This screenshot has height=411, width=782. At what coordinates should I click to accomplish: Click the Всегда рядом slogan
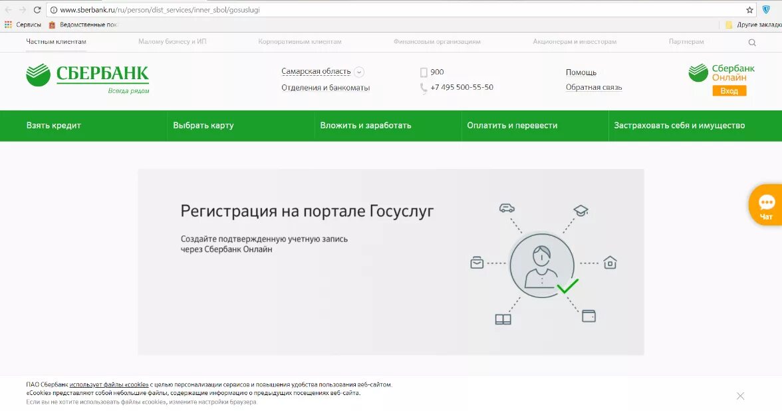pyautogui.click(x=129, y=91)
